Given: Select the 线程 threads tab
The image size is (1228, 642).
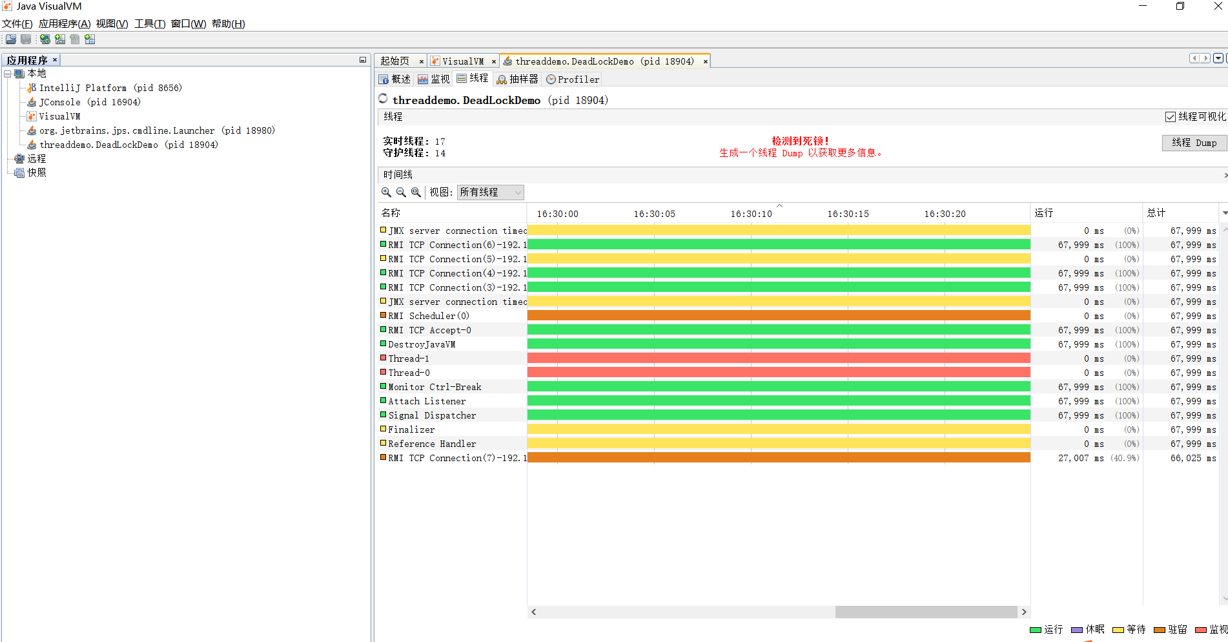Looking at the screenshot, I should (x=473, y=79).
